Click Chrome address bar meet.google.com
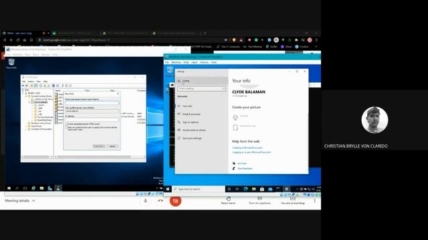Screen dimensions: 428x240 coord(131,40)
